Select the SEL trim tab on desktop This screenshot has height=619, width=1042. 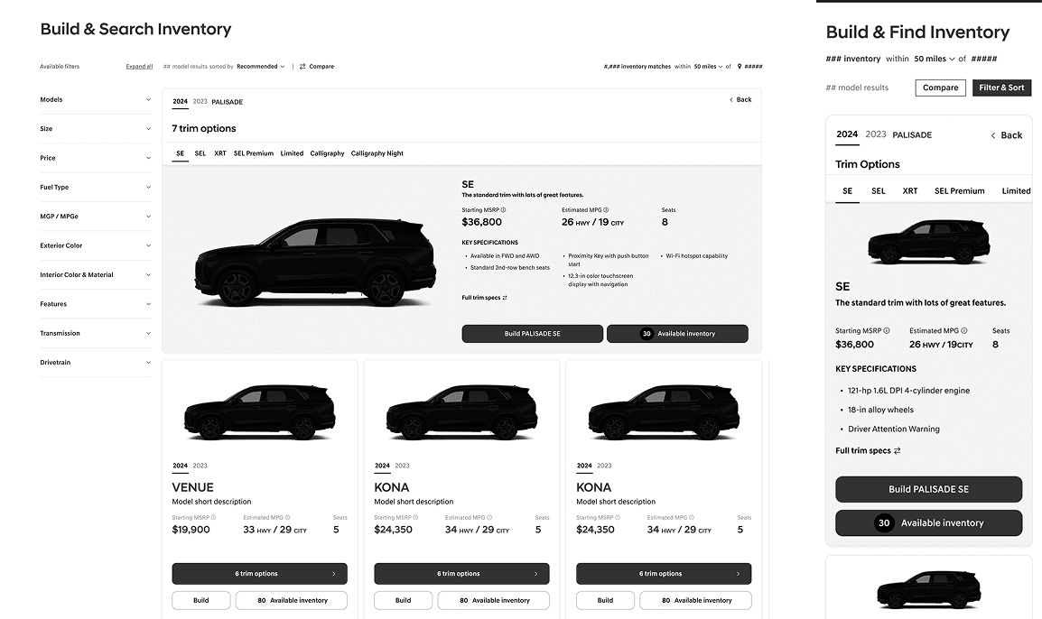[200, 153]
